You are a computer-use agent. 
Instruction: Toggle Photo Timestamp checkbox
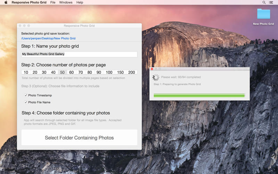pos(26,95)
